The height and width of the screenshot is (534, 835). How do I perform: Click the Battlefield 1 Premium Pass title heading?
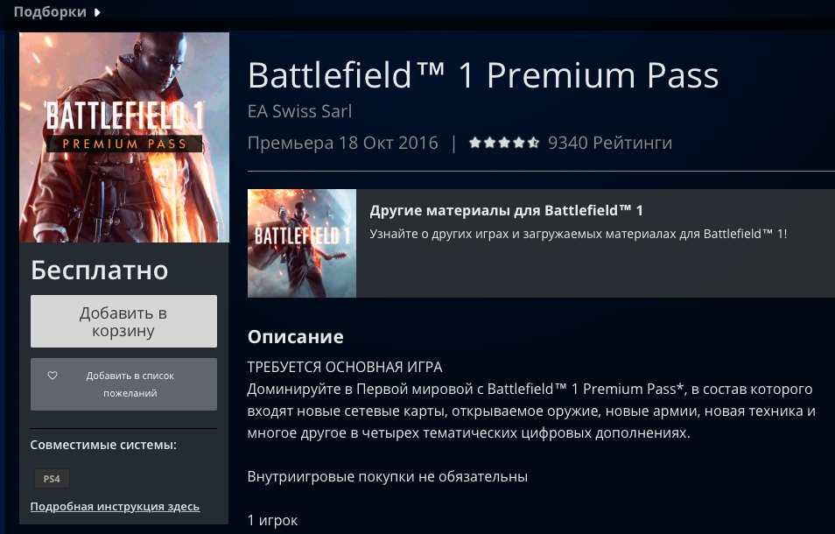pyautogui.click(x=483, y=75)
